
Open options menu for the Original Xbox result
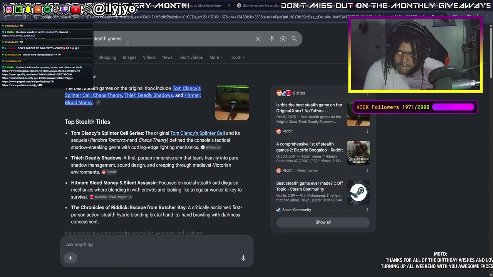pyautogui.click(x=367, y=131)
